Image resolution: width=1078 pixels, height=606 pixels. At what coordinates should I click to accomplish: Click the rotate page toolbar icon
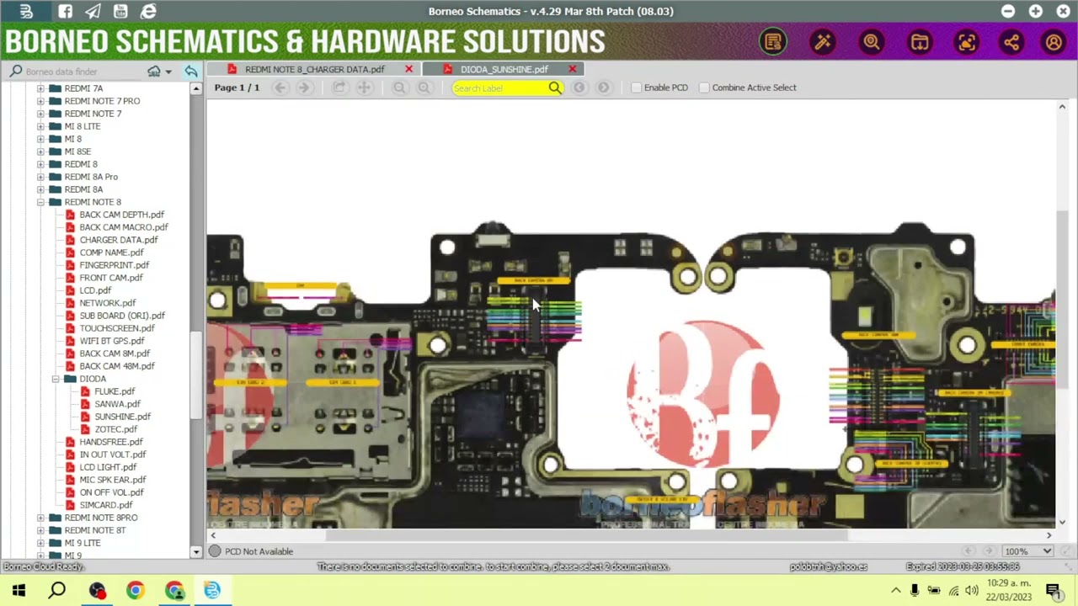tap(339, 88)
